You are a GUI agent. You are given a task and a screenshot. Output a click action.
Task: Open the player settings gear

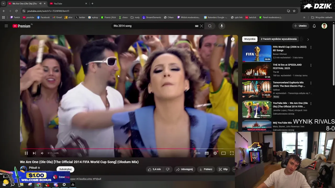(x=215, y=153)
